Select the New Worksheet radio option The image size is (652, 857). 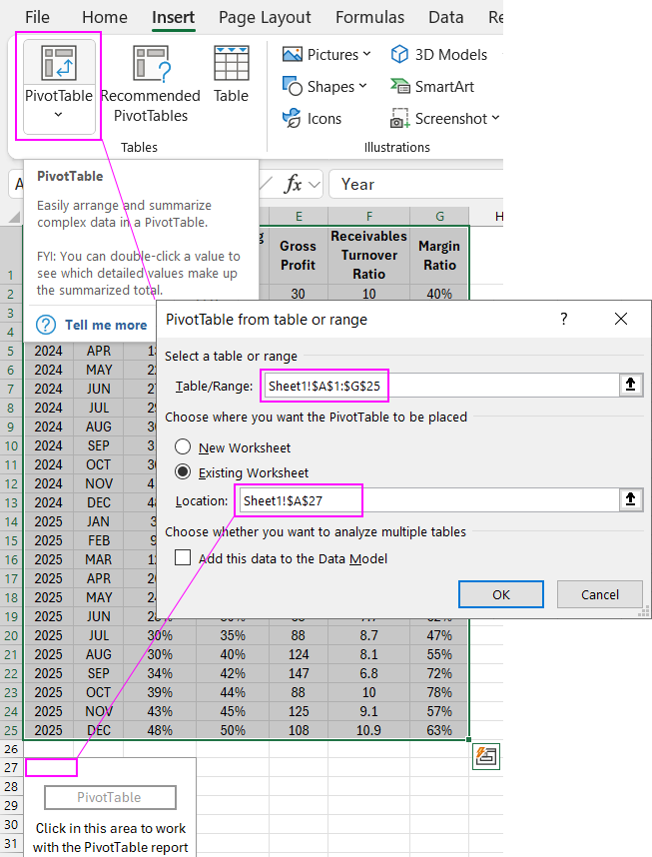(183, 448)
